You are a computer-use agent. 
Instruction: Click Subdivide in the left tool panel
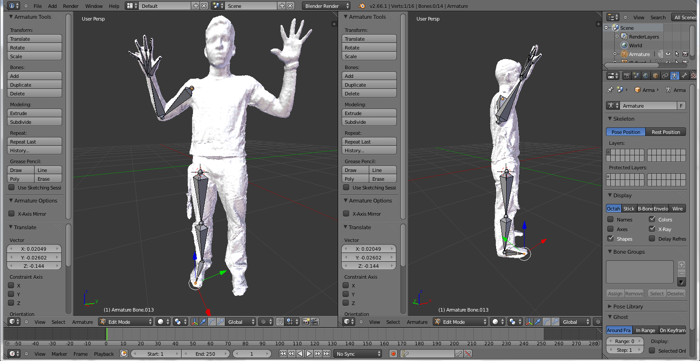click(35, 122)
